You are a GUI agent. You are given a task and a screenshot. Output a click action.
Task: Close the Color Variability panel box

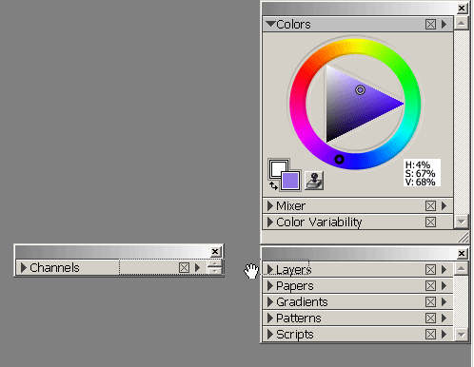click(x=430, y=222)
